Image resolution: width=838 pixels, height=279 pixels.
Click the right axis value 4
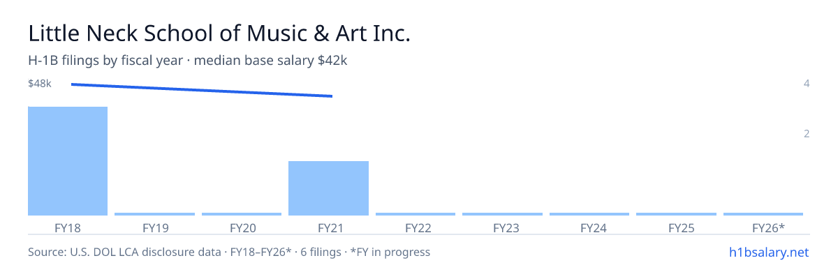(807, 84)
